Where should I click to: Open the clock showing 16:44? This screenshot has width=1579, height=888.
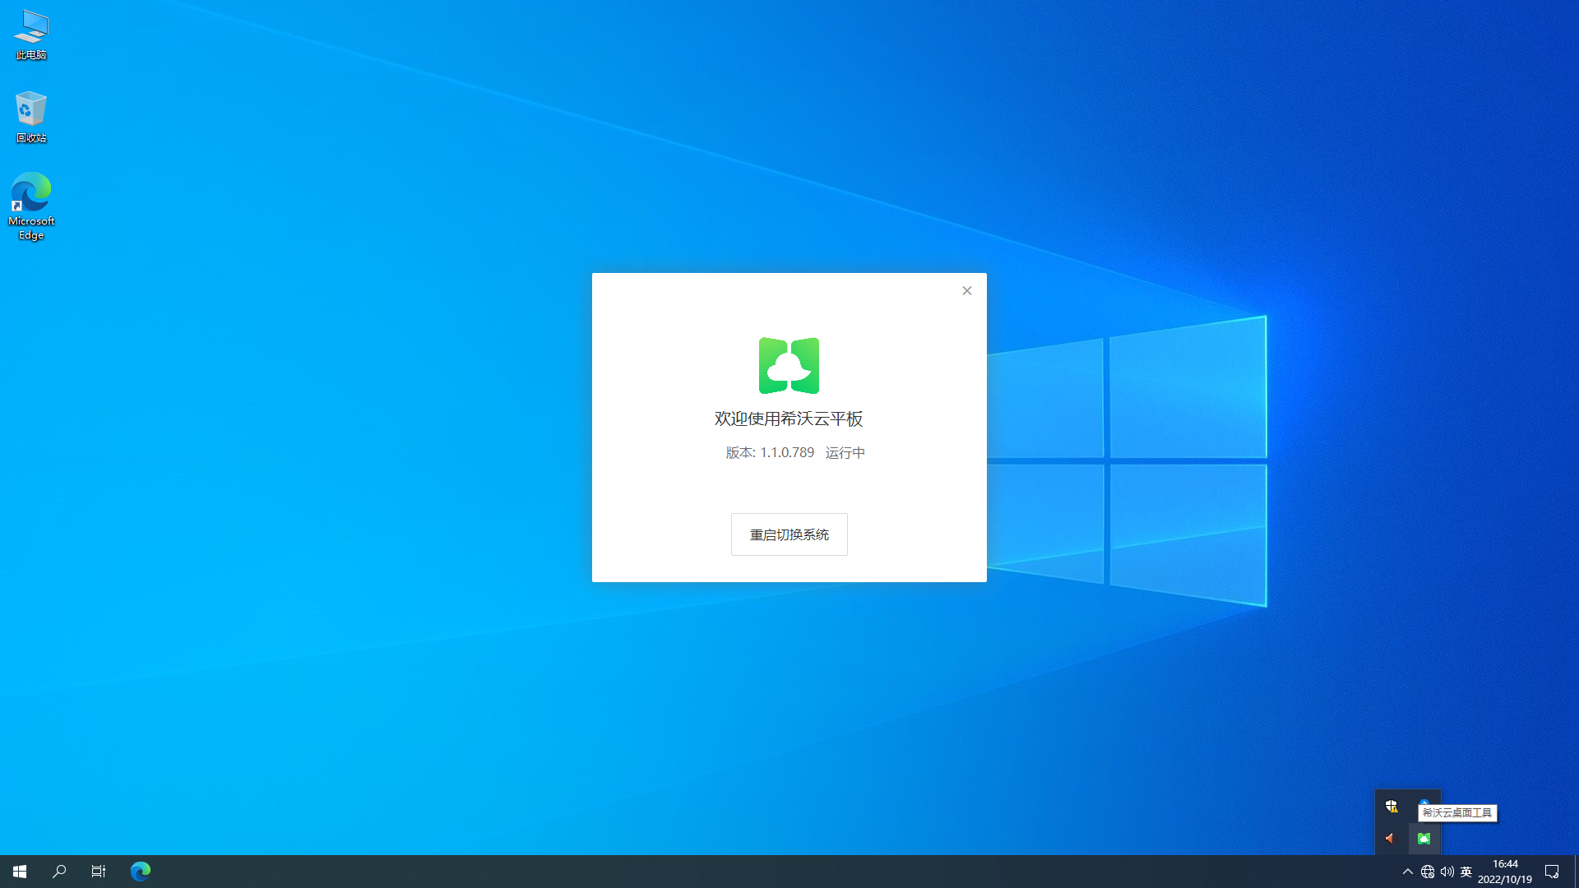click(1505, 872)
